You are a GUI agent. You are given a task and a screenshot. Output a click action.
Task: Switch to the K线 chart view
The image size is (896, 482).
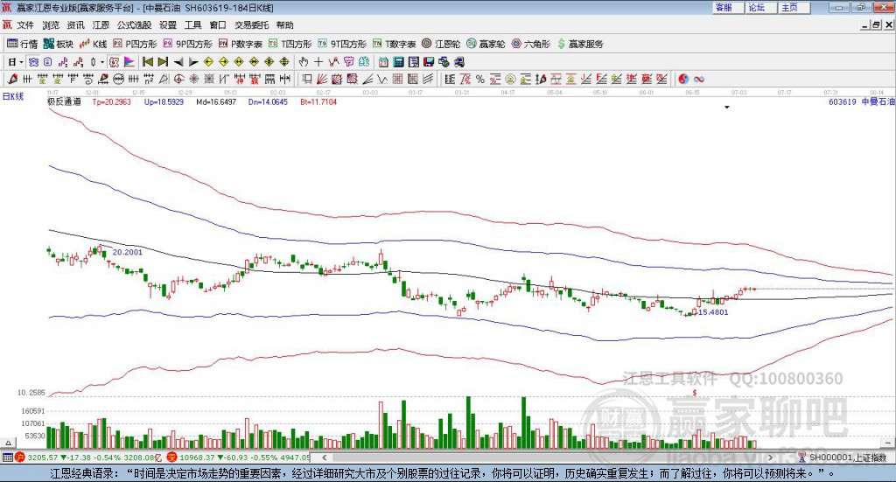(93, 44)
